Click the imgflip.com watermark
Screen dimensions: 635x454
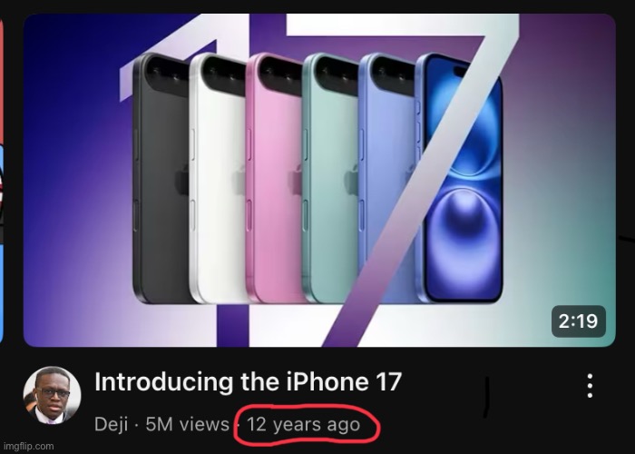coord(27,446)
